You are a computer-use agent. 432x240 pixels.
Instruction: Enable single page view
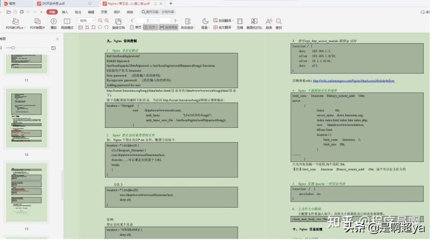pos(136,27)
